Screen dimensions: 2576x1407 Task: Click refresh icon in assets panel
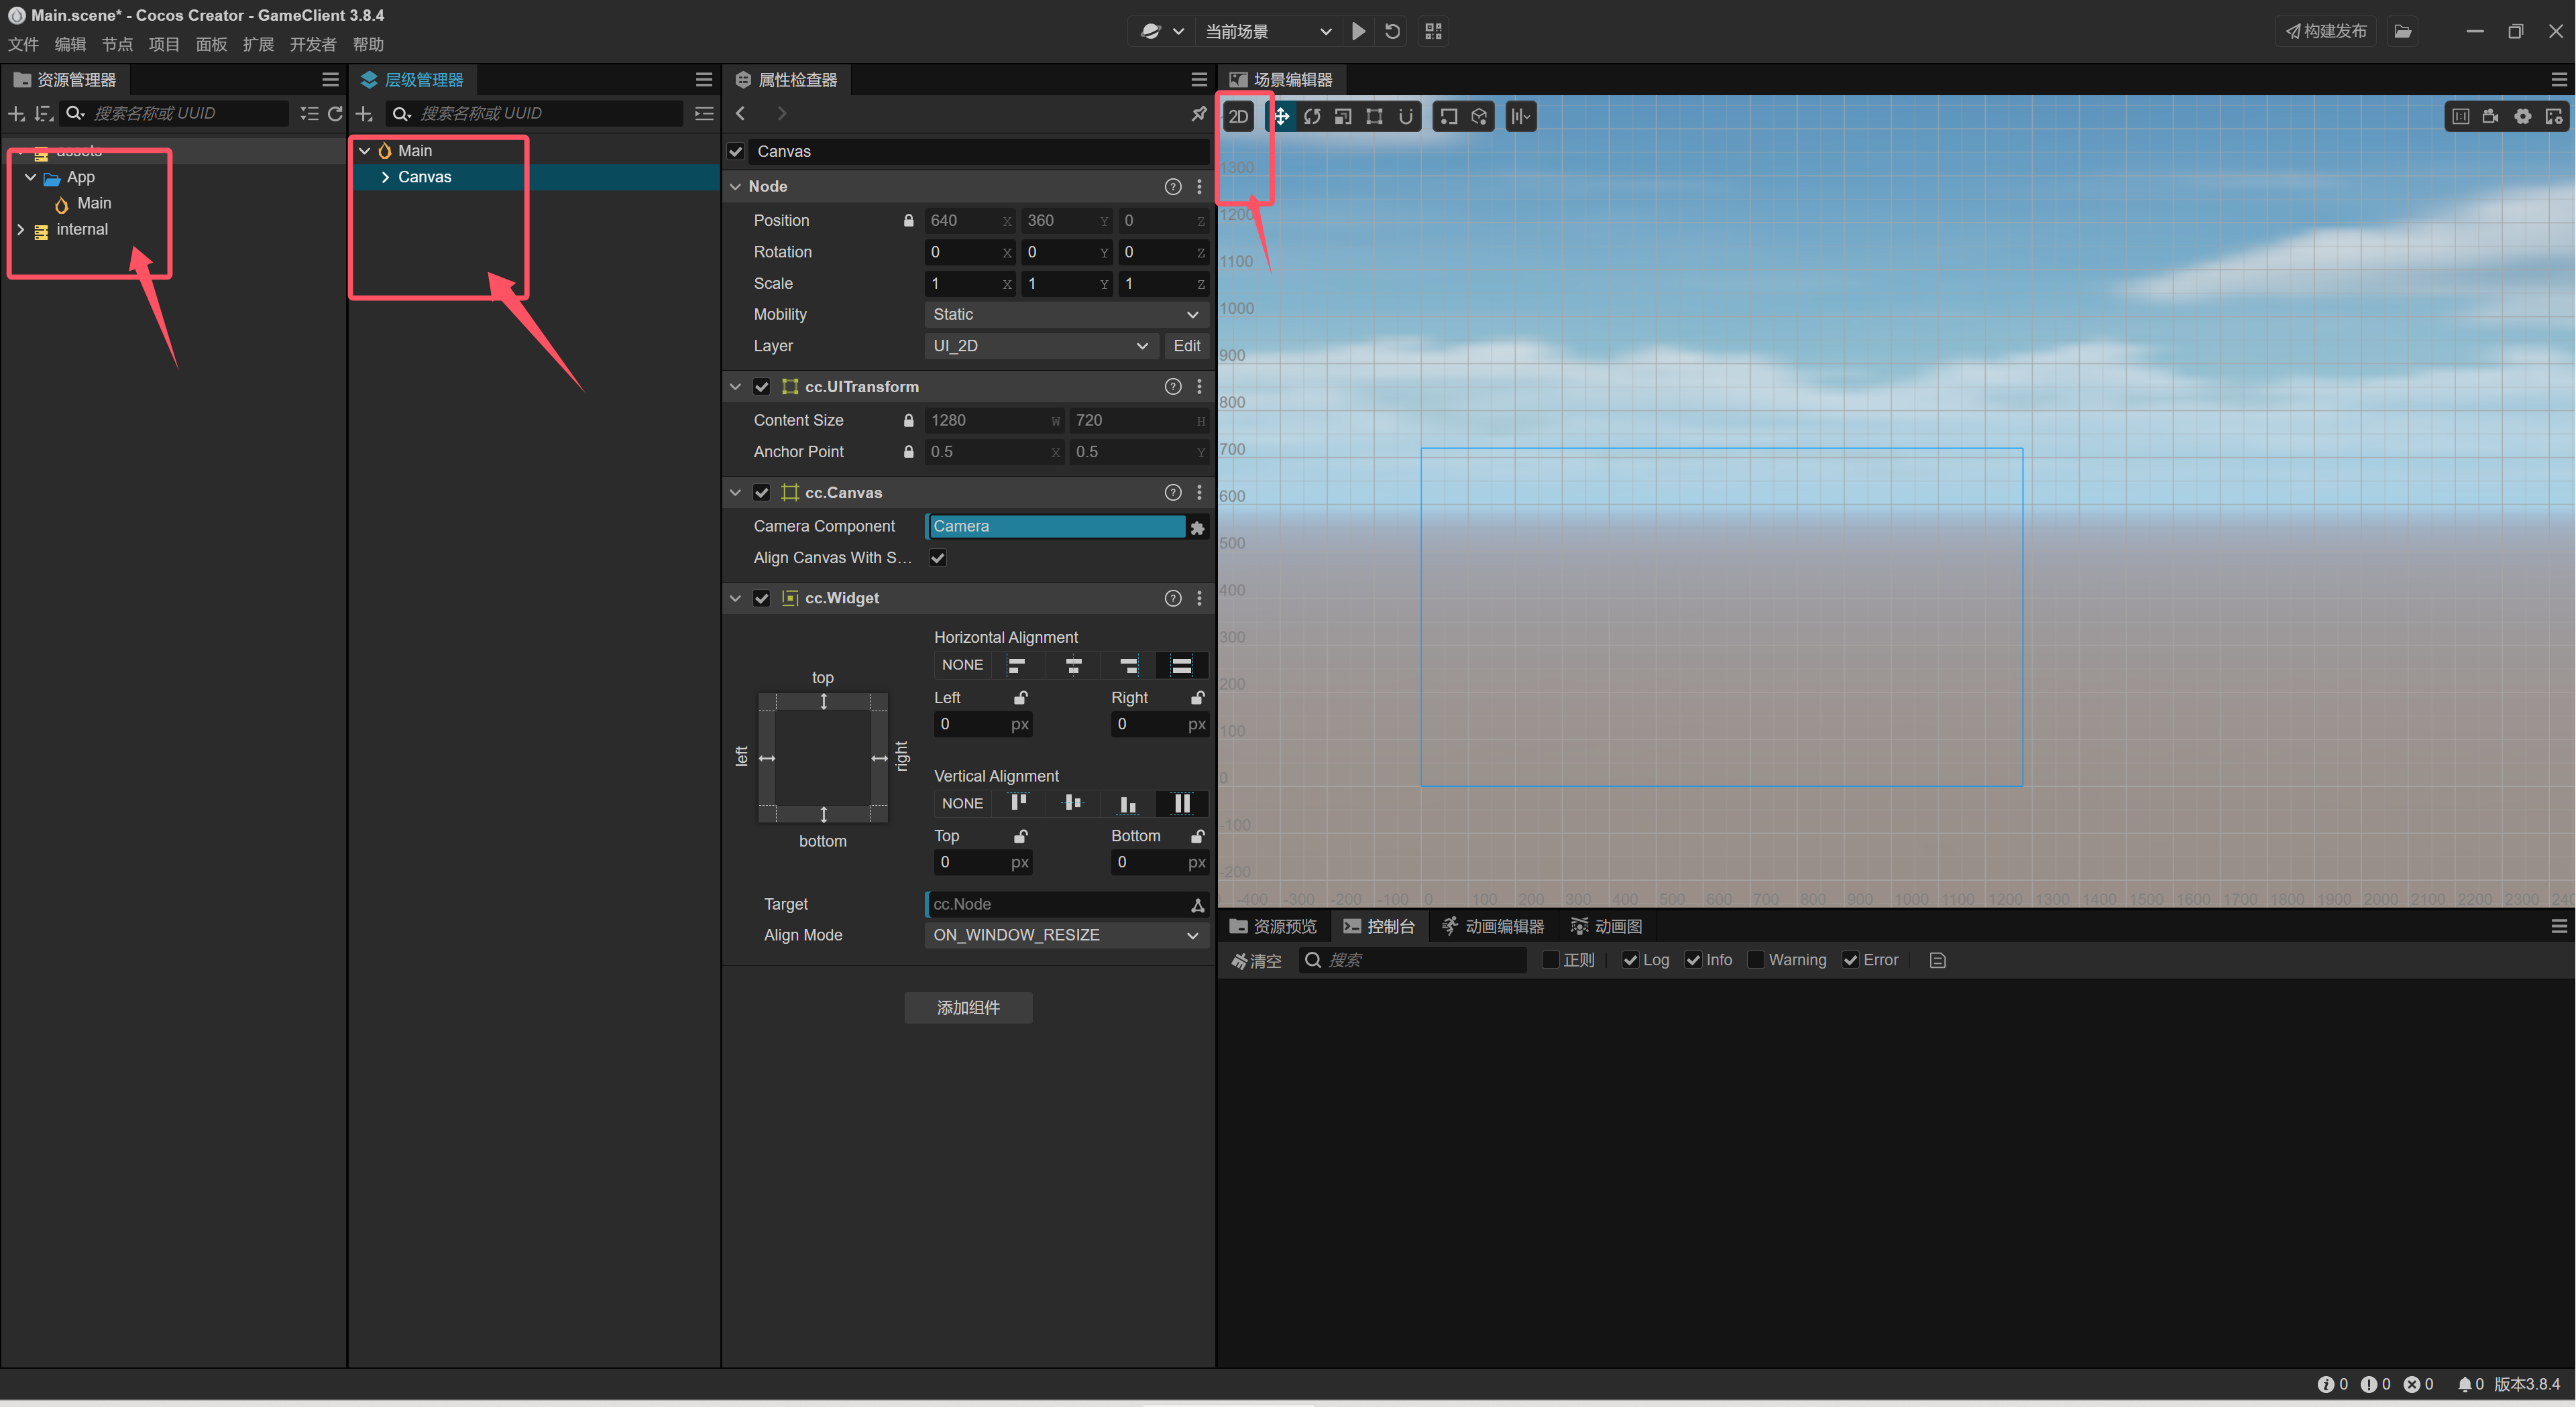(x=335, y=113)
